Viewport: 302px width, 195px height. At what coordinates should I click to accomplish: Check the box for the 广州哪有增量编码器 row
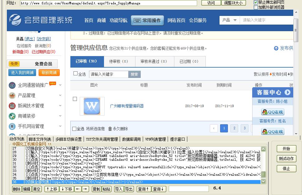(75, 99)
